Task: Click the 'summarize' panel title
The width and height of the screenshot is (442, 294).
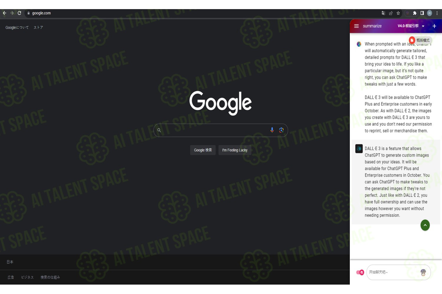Action: (372, 26)
